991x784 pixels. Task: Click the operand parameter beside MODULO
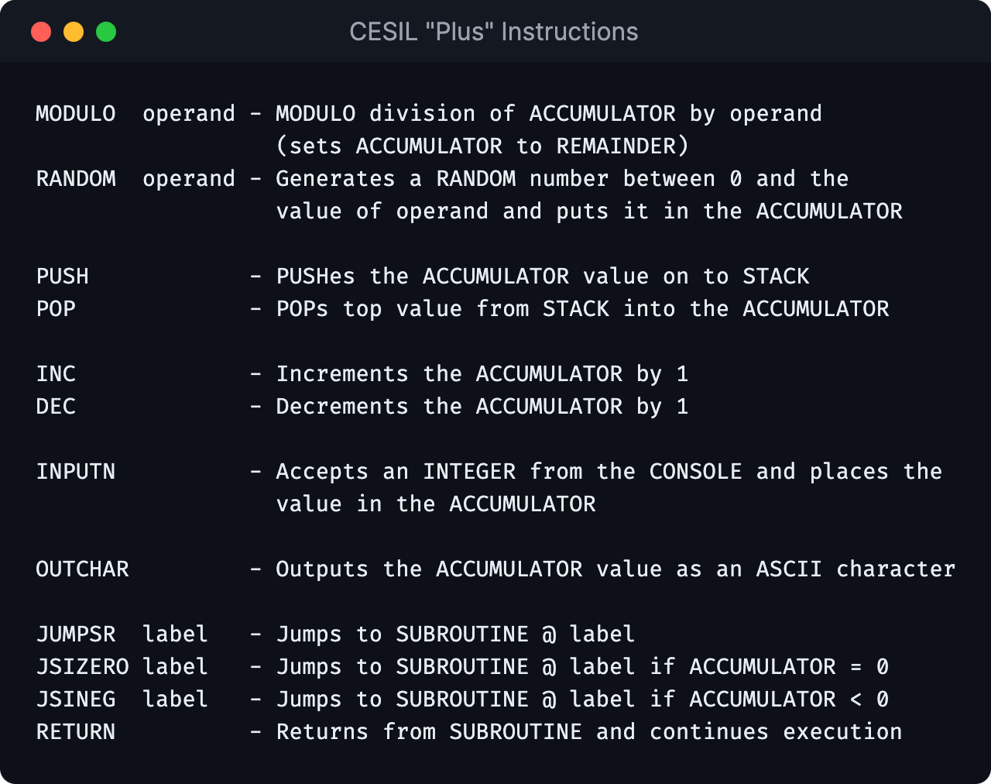point(188,113)
